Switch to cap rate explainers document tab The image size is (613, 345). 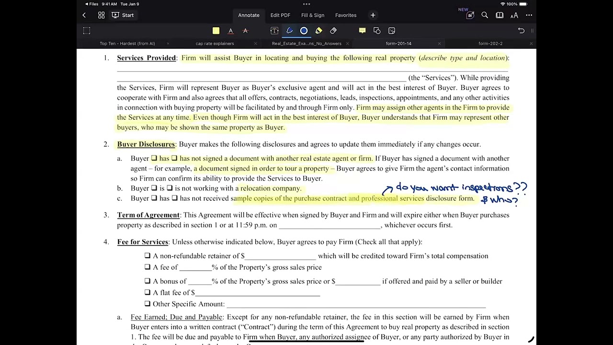tap(215, 44)
